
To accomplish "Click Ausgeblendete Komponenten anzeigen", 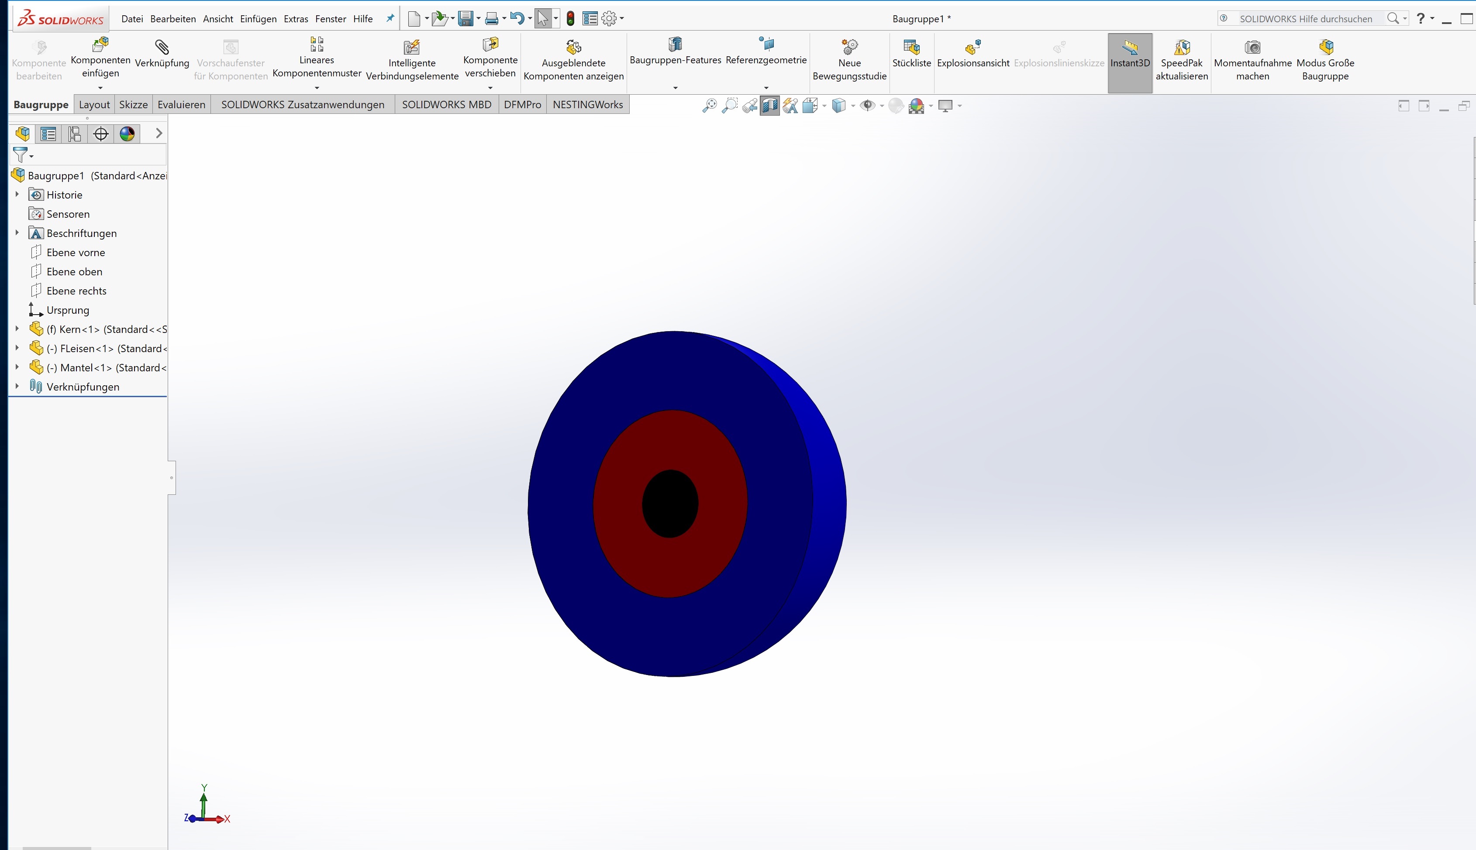I will 573,61.
